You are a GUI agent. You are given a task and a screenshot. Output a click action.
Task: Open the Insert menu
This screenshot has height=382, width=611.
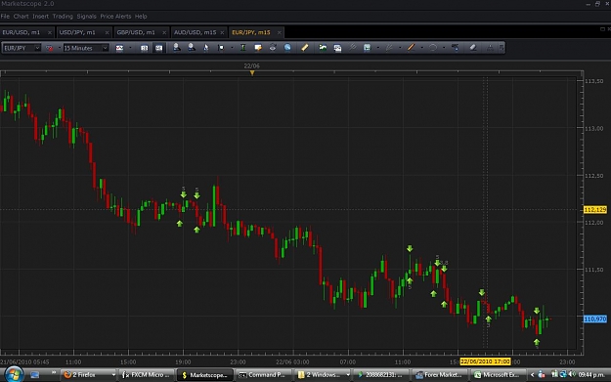40,16
